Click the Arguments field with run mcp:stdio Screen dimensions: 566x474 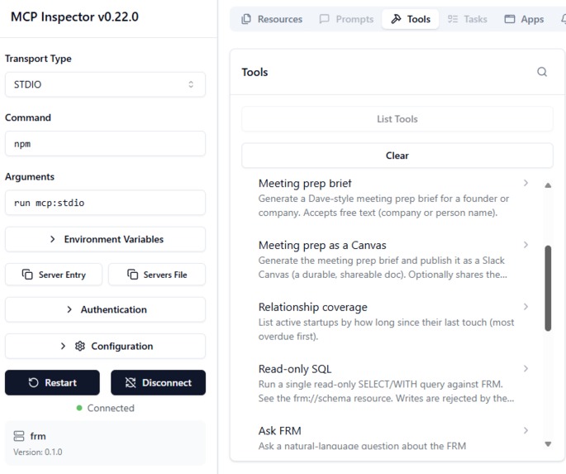(x=105, y=203)
